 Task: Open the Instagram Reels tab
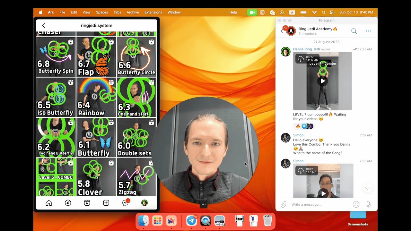click(x=87, y=203)
